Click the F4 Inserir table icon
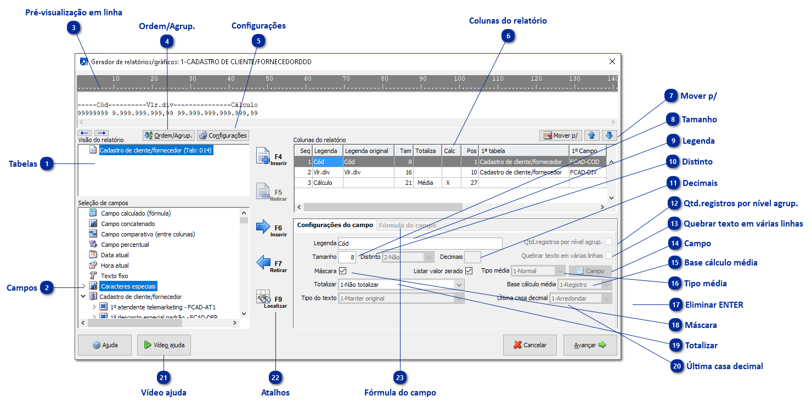 click(x=263, y=156)
